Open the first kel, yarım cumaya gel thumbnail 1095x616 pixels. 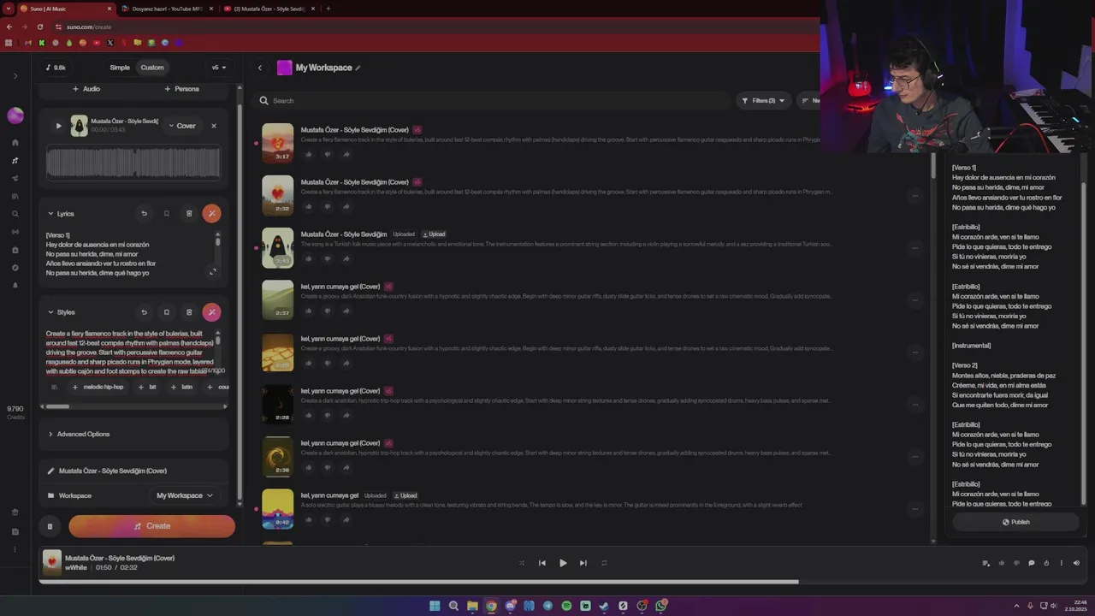278,300
